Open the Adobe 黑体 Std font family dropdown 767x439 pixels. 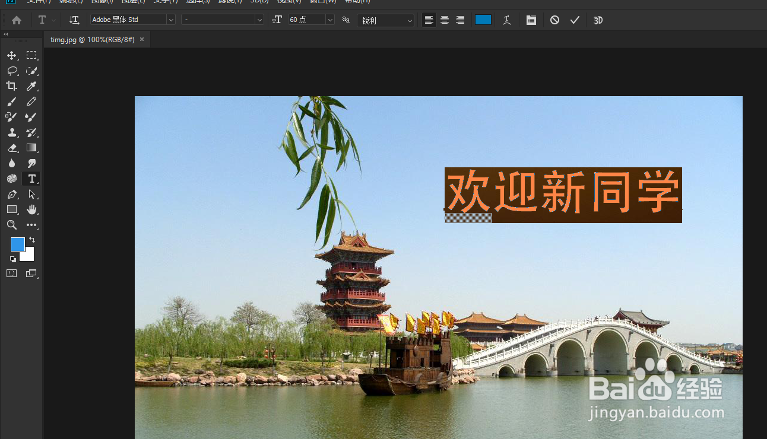[170, 19]
